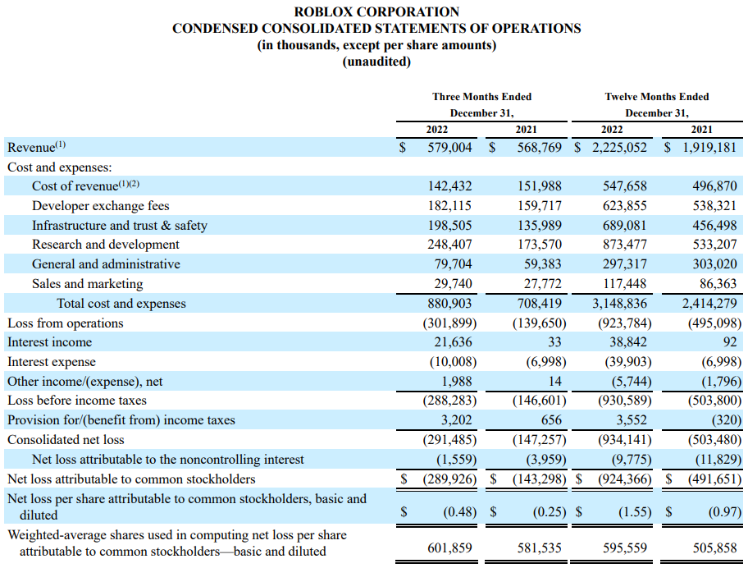Select G&A value 79,704

[x=453, y=264]
